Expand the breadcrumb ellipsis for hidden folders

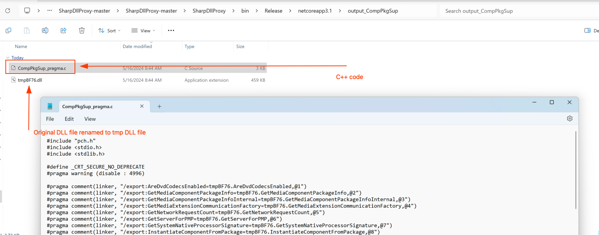[x=49, y=10]
